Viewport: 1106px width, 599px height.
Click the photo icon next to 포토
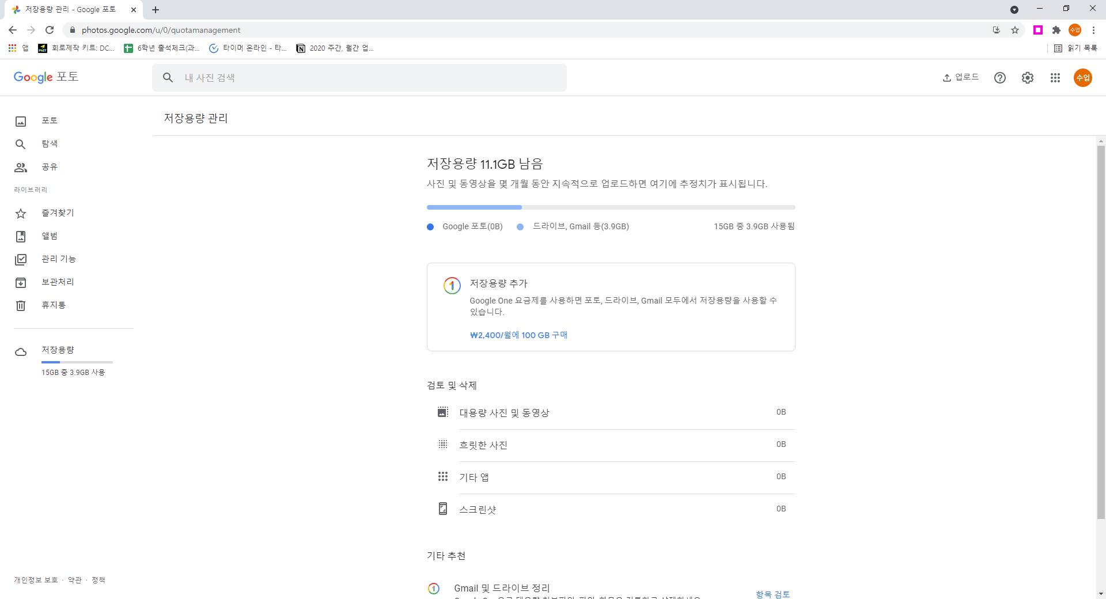21,121
